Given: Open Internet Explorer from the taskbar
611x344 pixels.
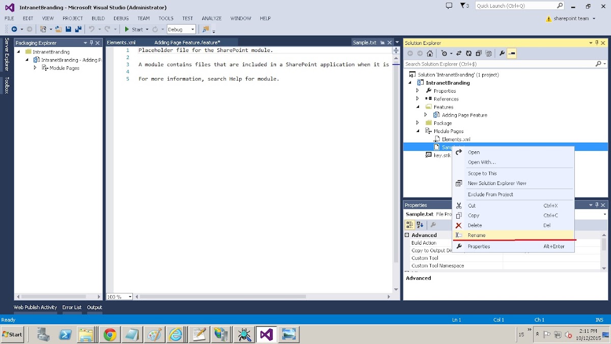Looking at the screenshot, I should tap(176, 334).
